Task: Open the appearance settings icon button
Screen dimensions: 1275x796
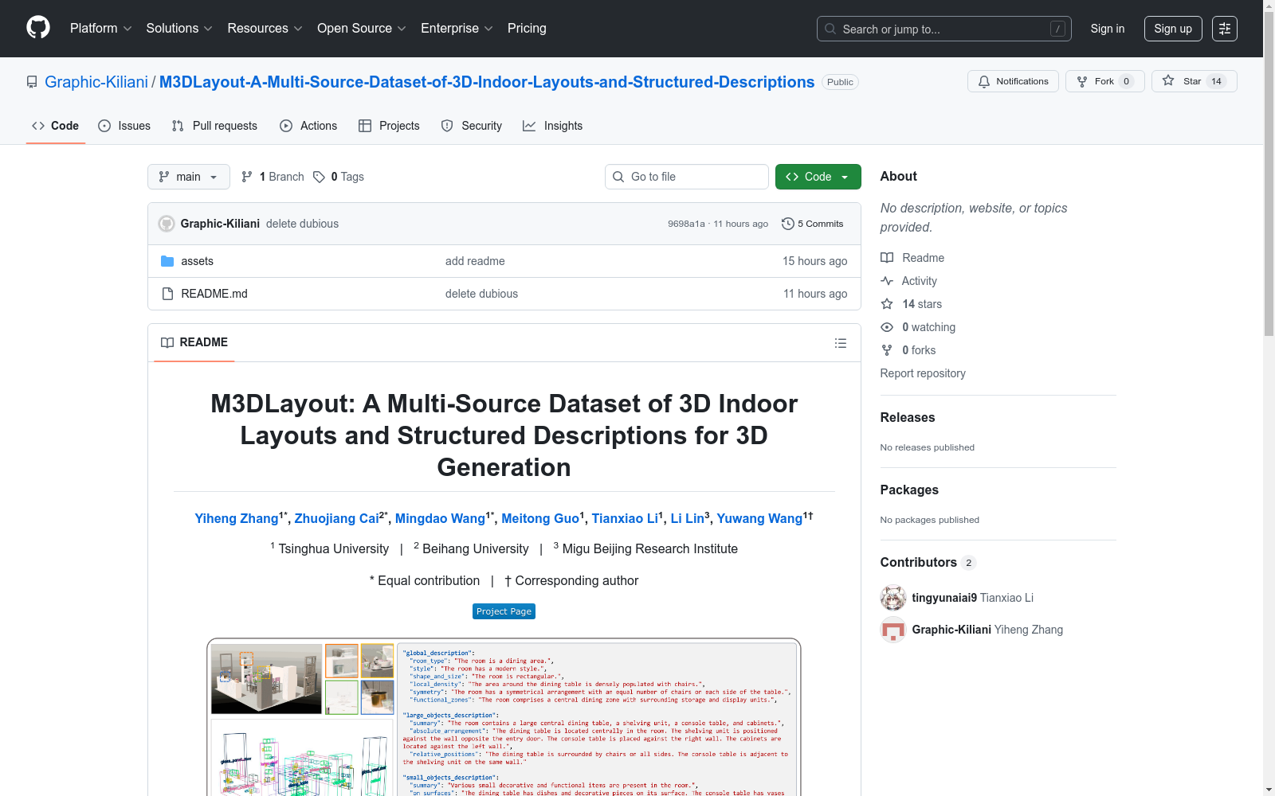Action: 1225,29
